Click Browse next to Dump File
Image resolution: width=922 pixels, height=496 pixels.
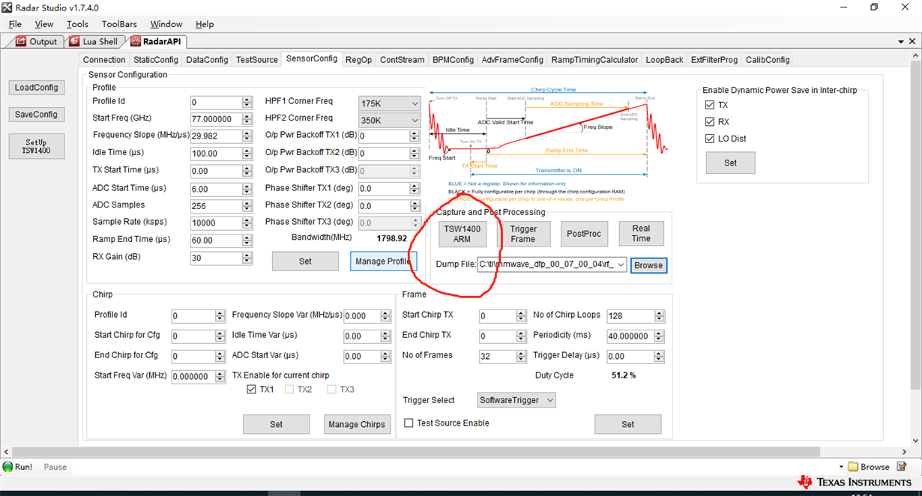(648, 265)
